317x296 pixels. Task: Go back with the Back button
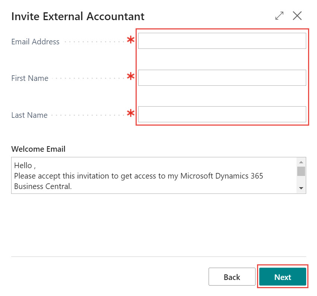[232, 277]
